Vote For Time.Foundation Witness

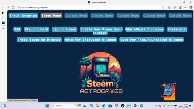pos(151,40)
